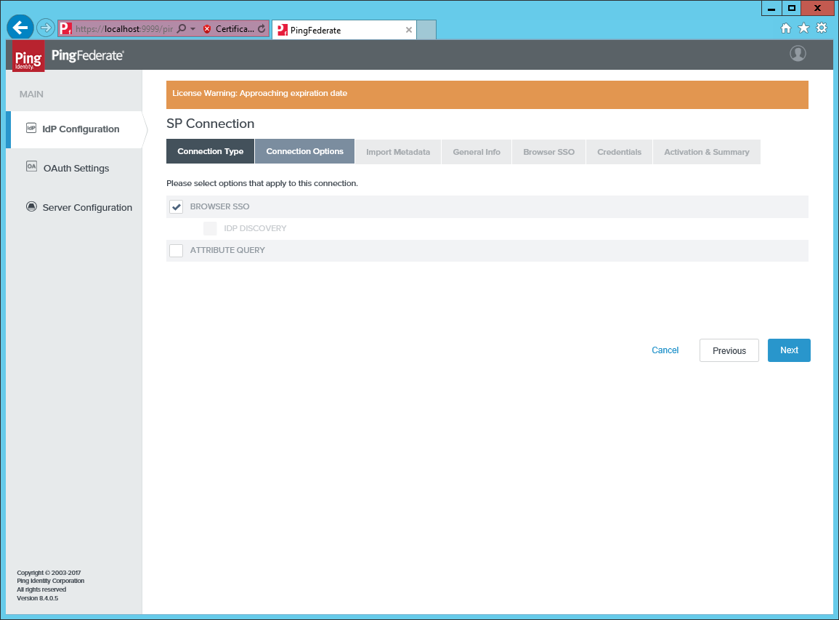Open a new blank browser tab
This screenshot has height=620, width=839.
point(426,30)
